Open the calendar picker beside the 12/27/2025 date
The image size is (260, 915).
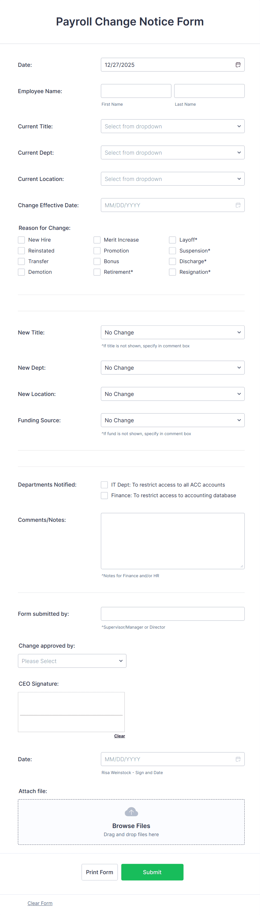tap(238, 65)
